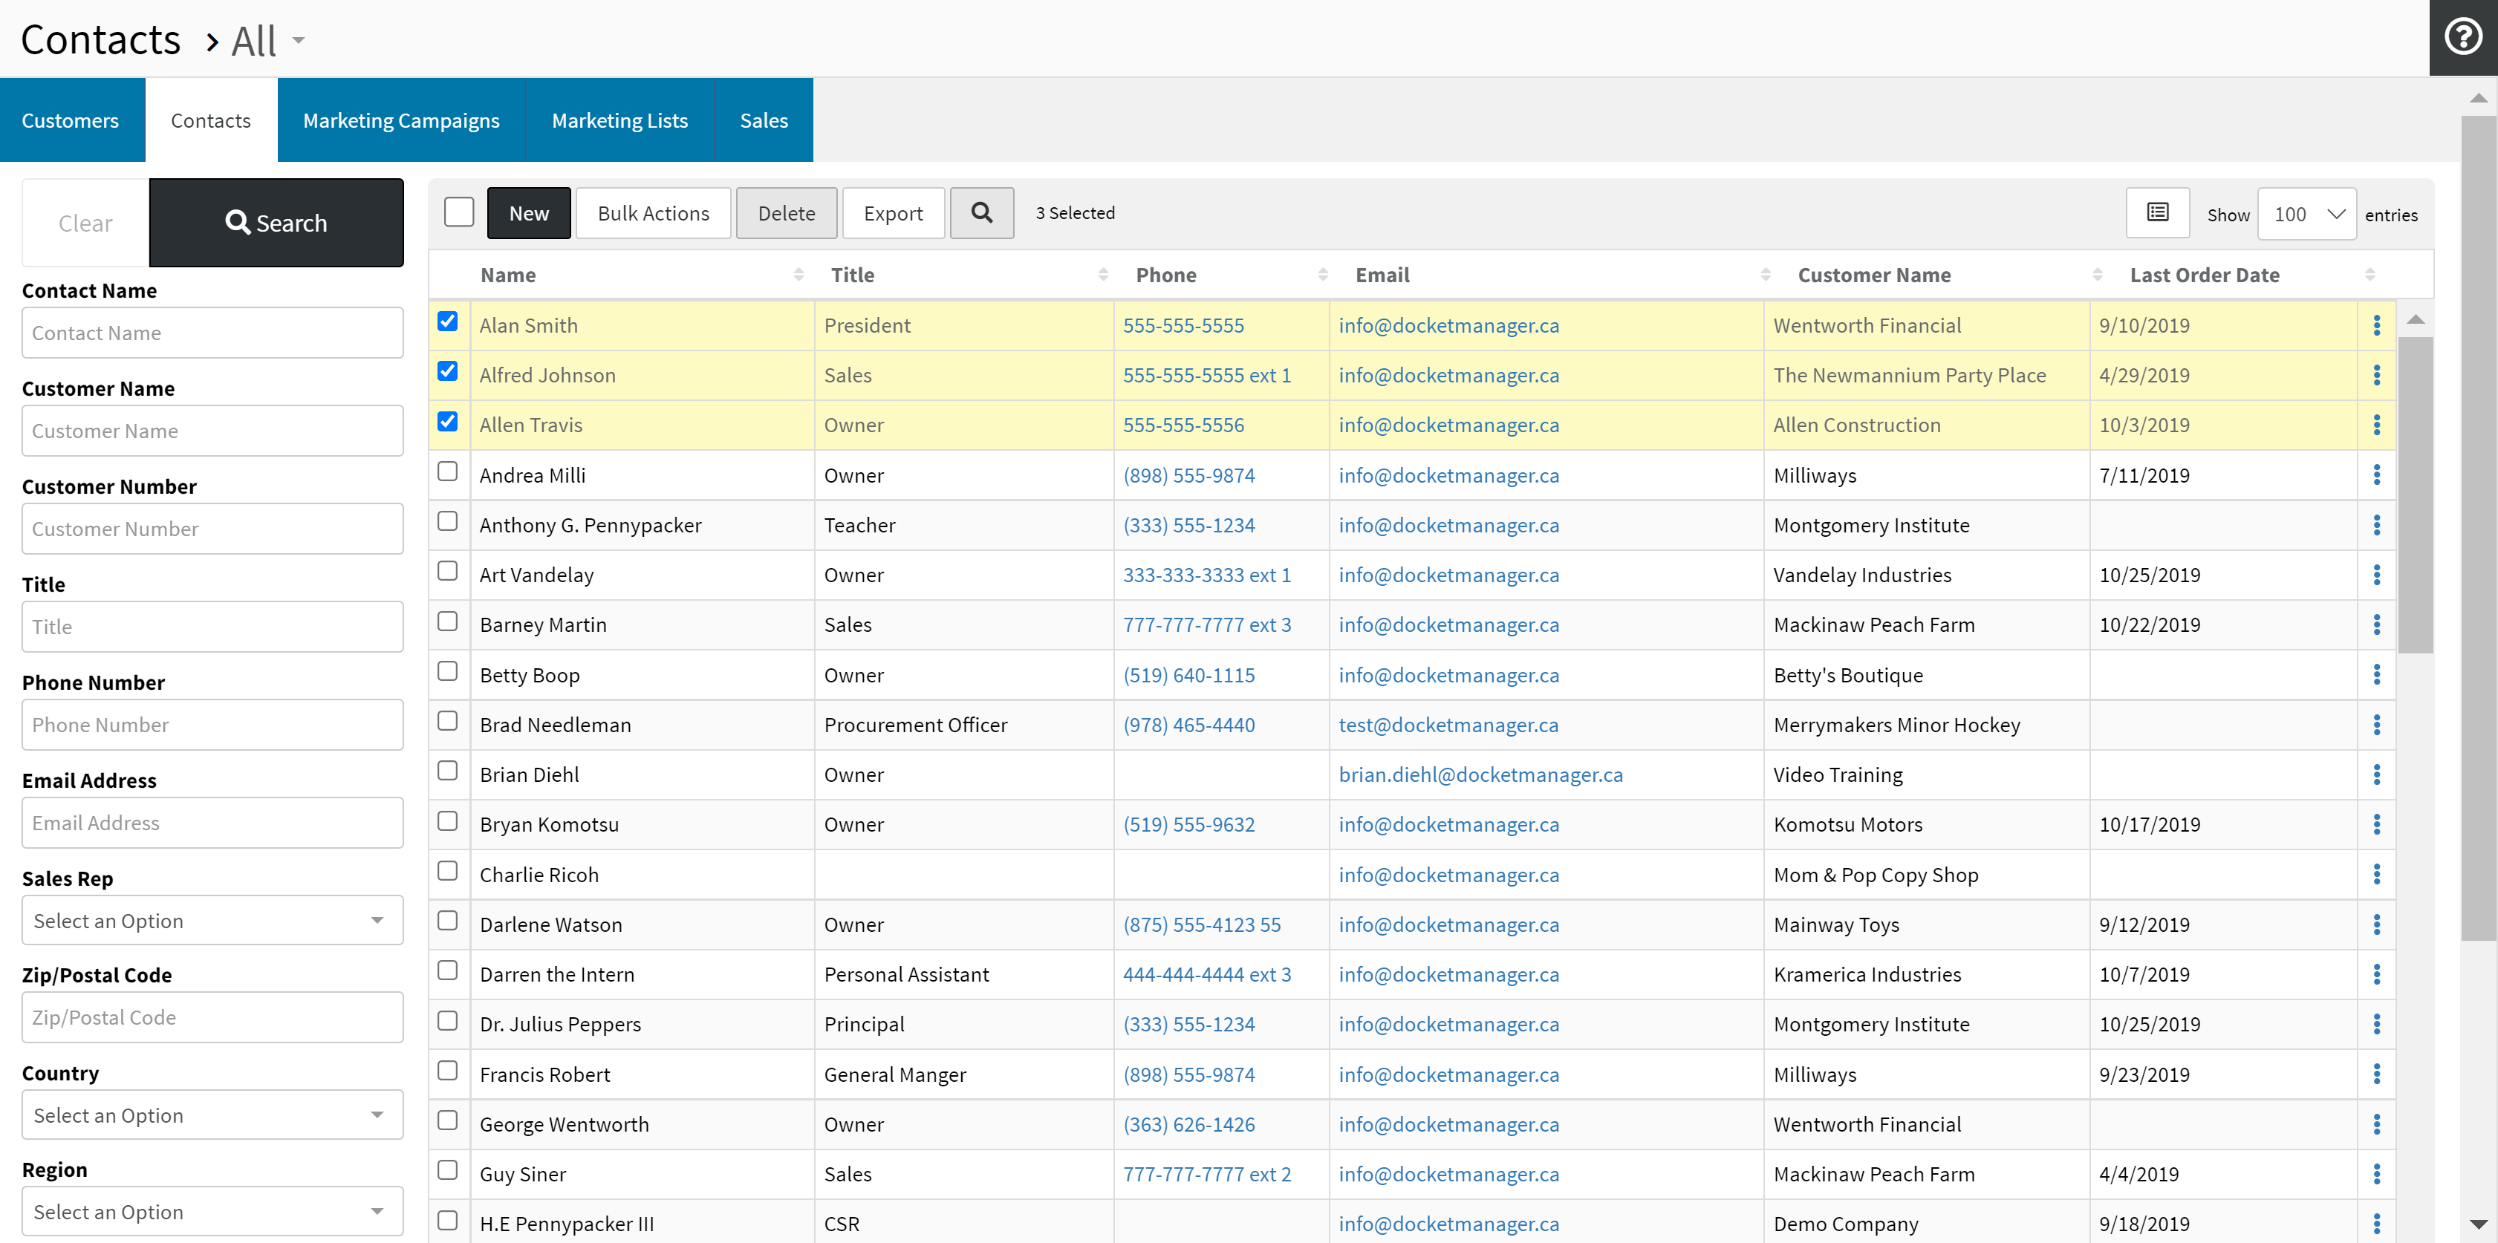This screenshot has width=2498, height=1243.
Task: Sort by Name column arrows
Action: 798,275
